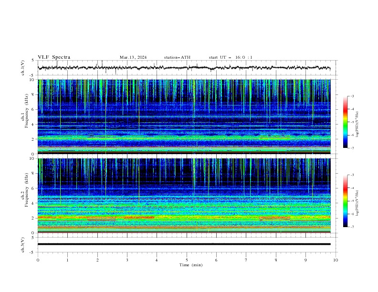This screenshot has height=292, width=378.
Task: Click the VLF Spectra title text
Action: coord(54,57)
